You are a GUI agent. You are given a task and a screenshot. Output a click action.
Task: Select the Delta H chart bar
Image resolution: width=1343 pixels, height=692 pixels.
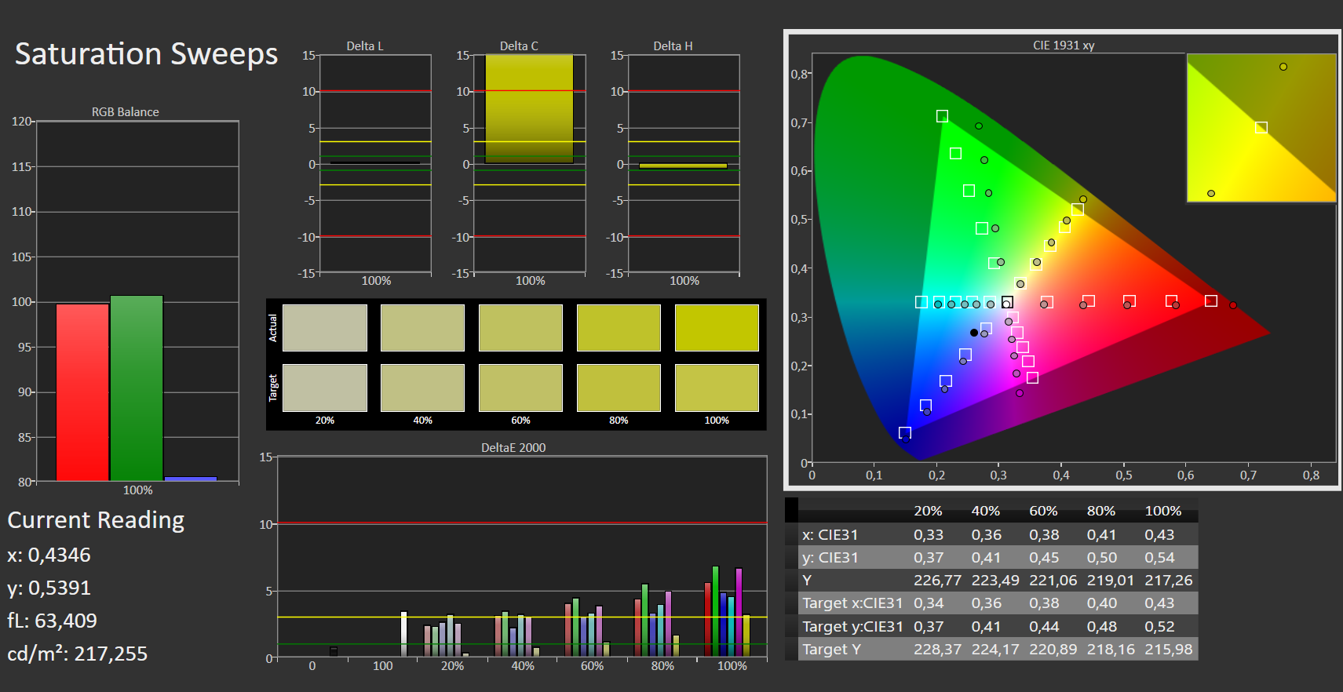coord(683,166)
